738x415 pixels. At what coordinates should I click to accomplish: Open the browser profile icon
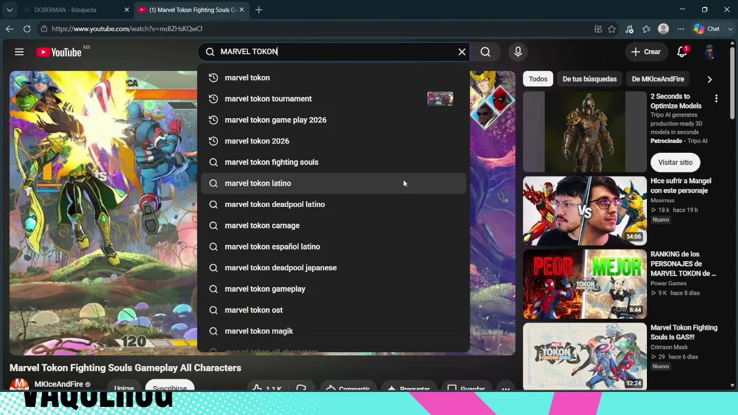664,29
